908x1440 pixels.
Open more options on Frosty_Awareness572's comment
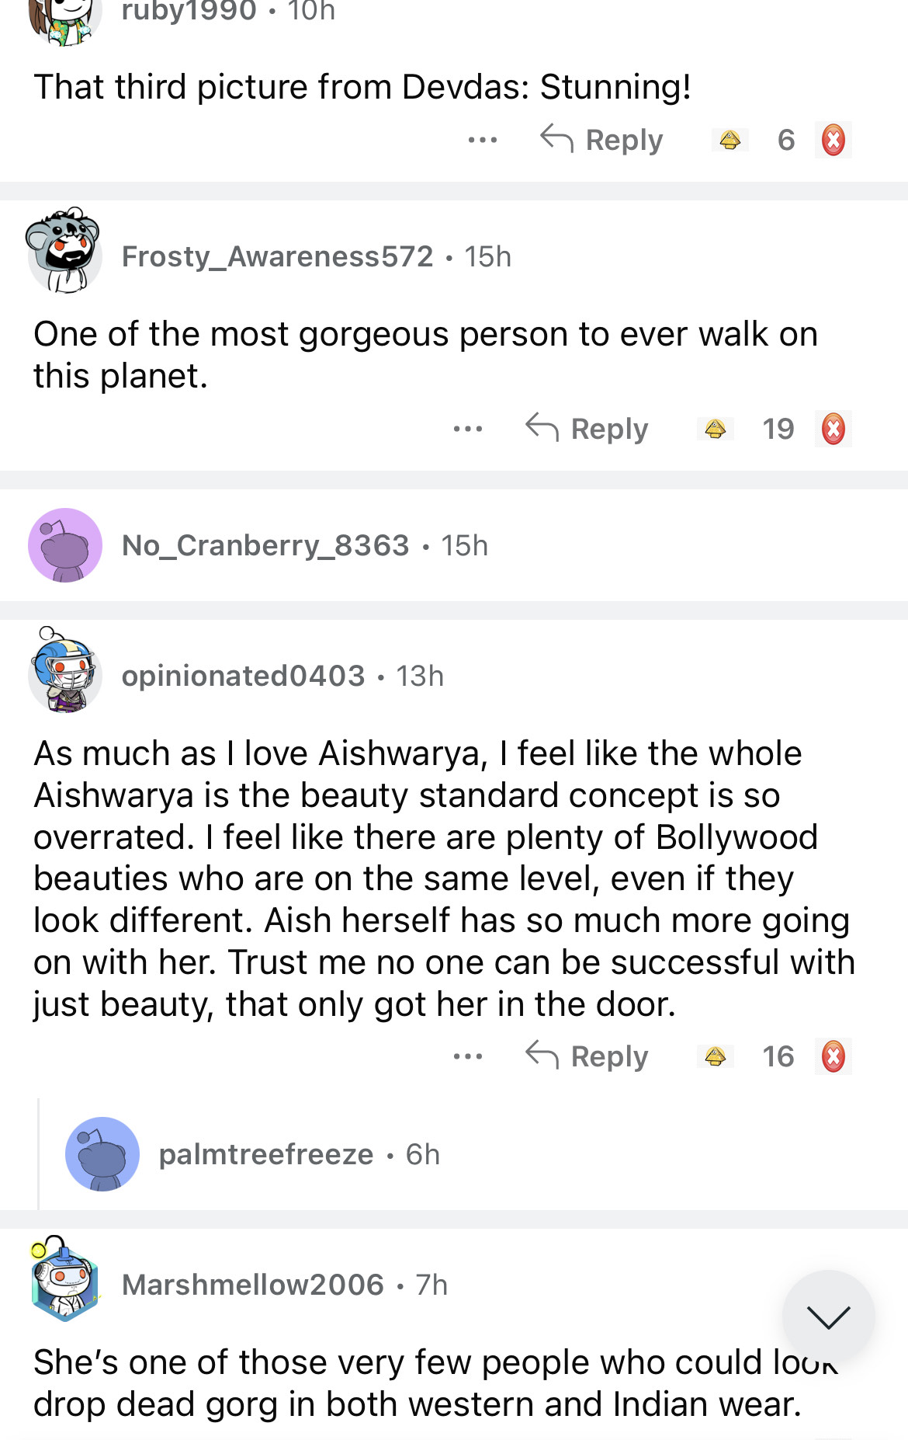click(467, 429)
